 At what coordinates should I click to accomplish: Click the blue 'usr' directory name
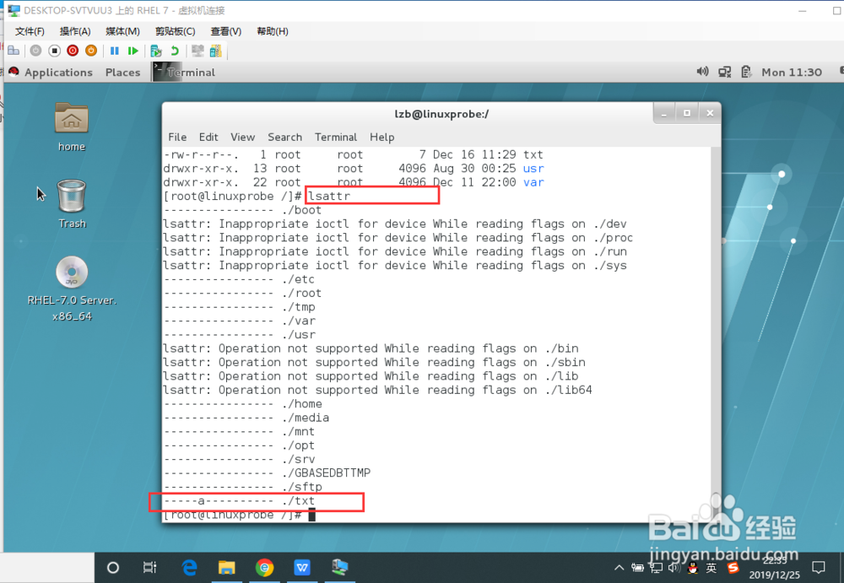pos(533,169)
